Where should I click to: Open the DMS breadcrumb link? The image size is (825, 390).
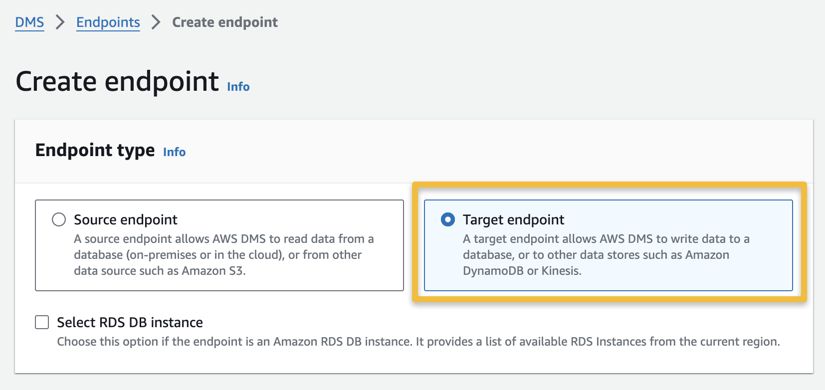click(29, 22)
